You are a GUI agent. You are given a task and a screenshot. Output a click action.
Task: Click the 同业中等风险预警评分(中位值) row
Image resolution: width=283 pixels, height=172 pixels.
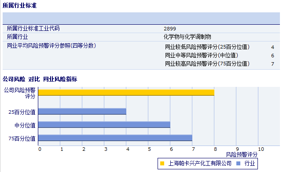(220, 55)
